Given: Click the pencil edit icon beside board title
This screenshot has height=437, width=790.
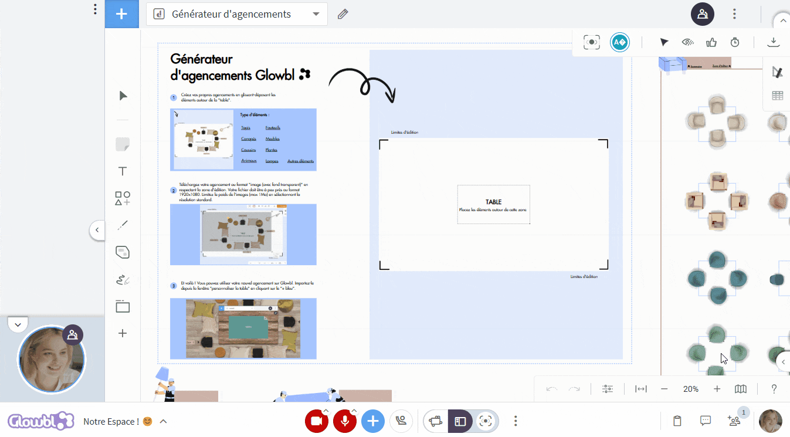Looking at the screenshot, I should tap(343, 14).
